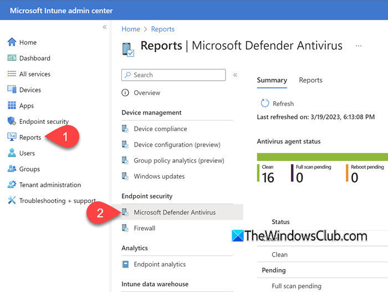Click the Last refreshed on timestamp
The image size is (388, 292).
(x=316, y=117)
